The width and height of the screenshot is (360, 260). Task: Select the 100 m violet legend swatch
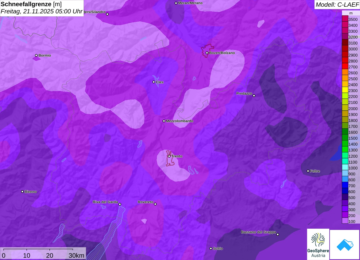tap(345, 221)
